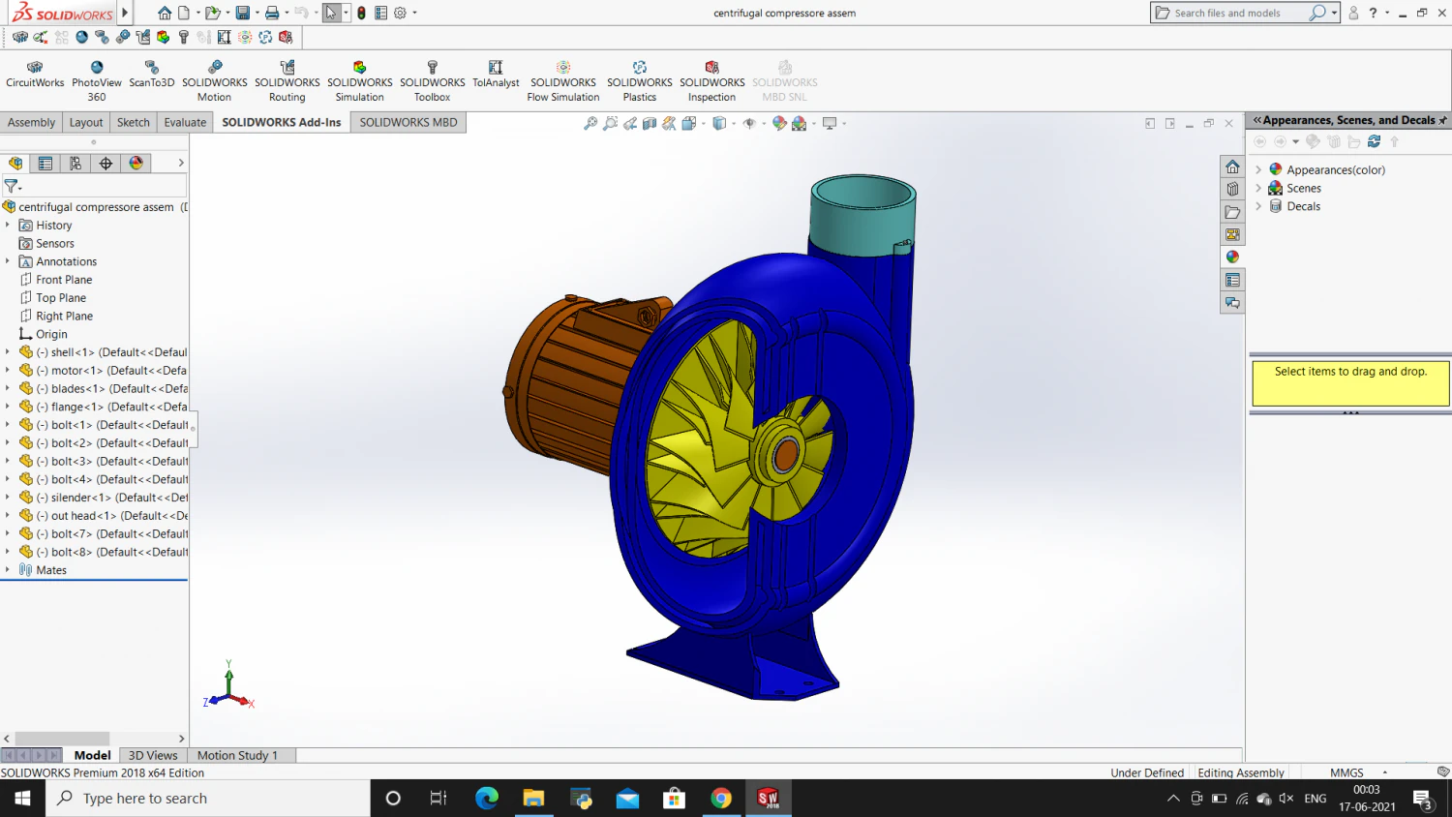Open the Appearances tab in task pane
Viewport: 1452px width, 817px height.
point(1232,257)
